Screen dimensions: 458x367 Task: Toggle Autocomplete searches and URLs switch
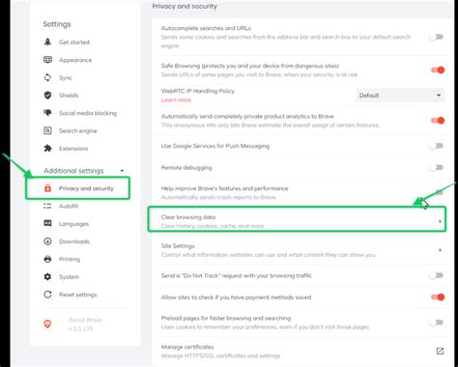437,37
